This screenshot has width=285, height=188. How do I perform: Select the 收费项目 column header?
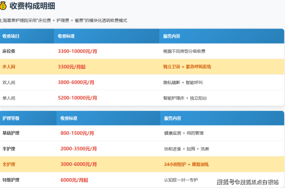pyautogui.click(x=11, y=36)
